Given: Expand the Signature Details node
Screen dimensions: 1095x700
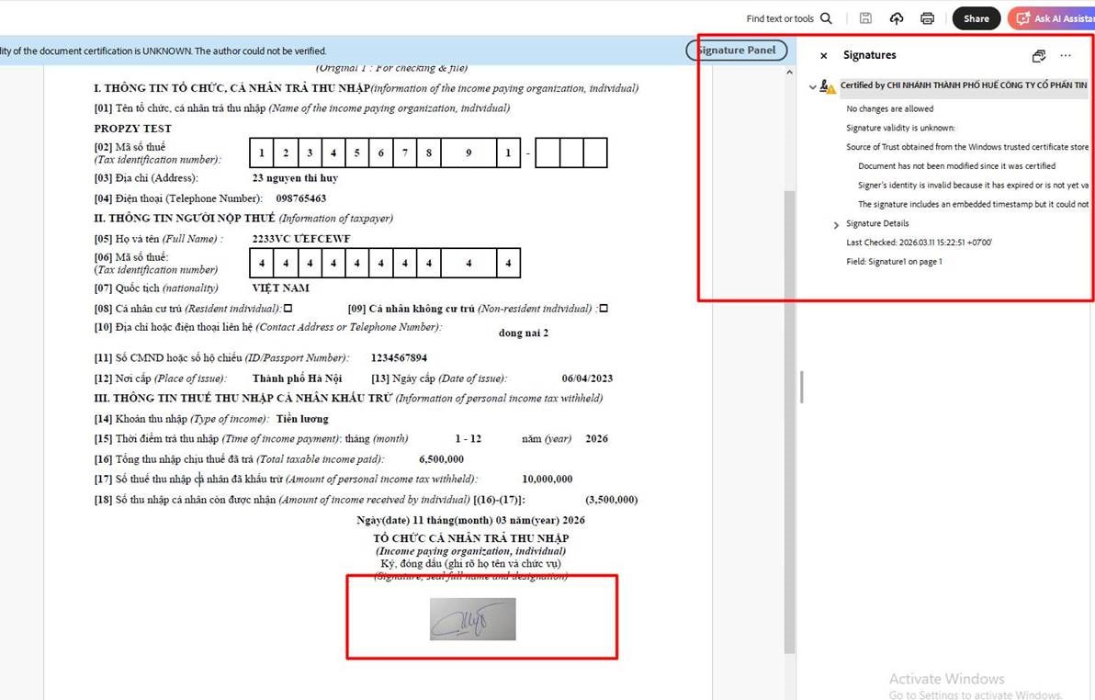Looking at the screenshot, I should [836, 225].
